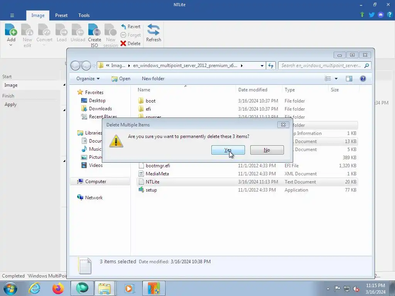This screenshot has height=296, width=395.
Task: Click the search box in Explorer
Action: pos(325,66)
